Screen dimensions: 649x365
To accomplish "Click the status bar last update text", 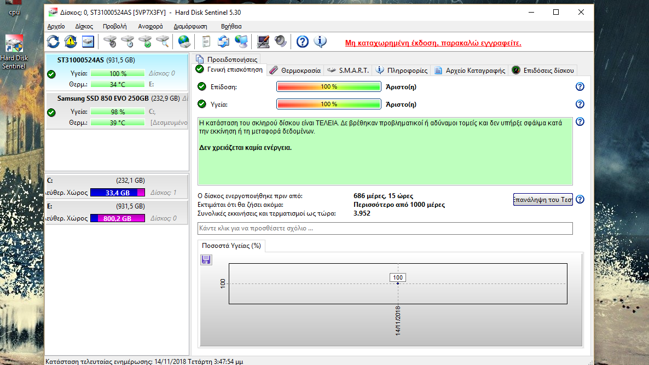I will 144,361.
